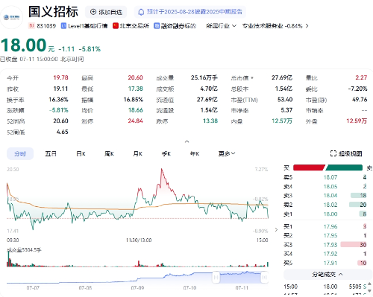
Task: Click 最低 value 17.38
Action: coord(136,89)
